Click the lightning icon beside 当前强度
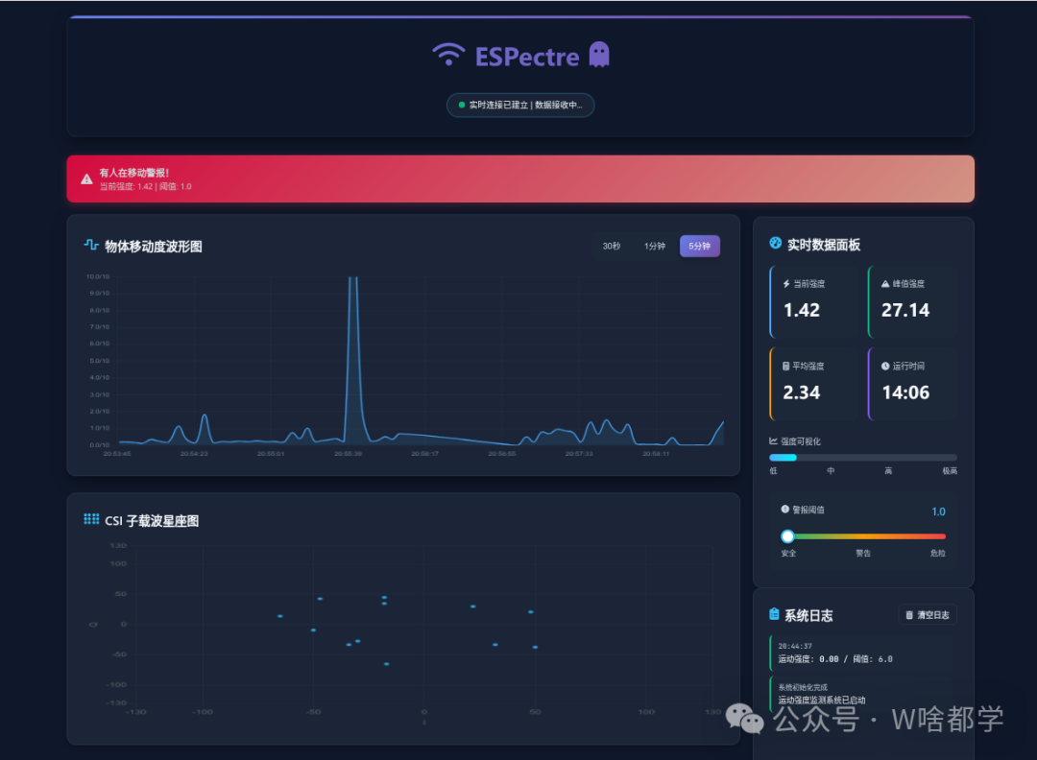Screen dimensions: 1037x760 coord(787,282)
